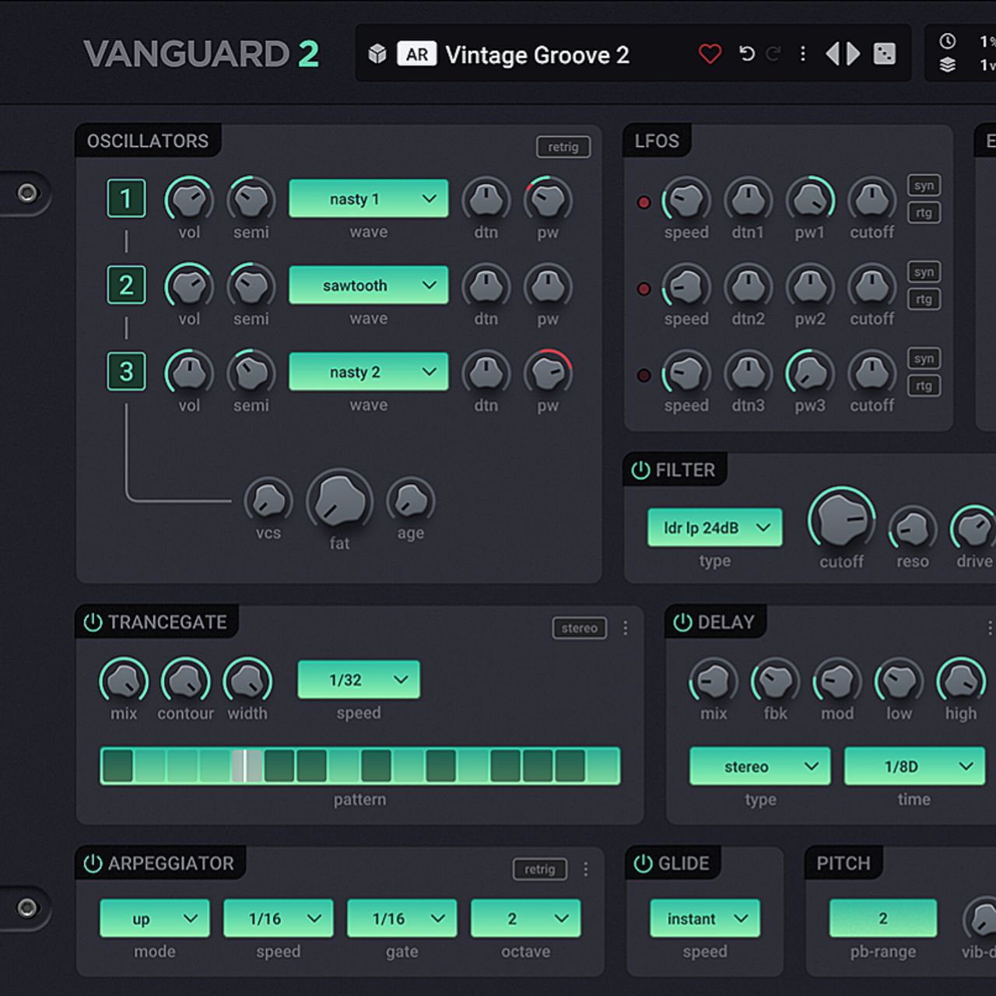Image resolution: width=996 pixels, height=996 pixels.
Task: Click the Delay mod knob
Action: [x=837, y=682]
